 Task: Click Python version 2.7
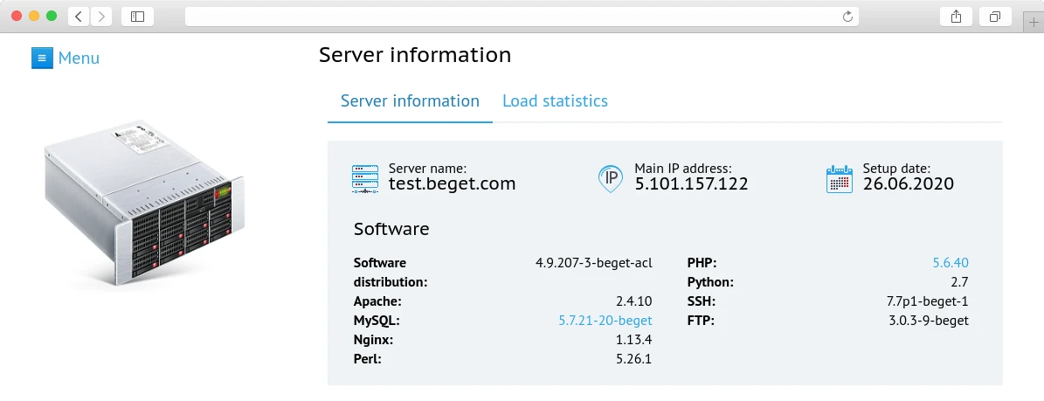tap(960, 282)
